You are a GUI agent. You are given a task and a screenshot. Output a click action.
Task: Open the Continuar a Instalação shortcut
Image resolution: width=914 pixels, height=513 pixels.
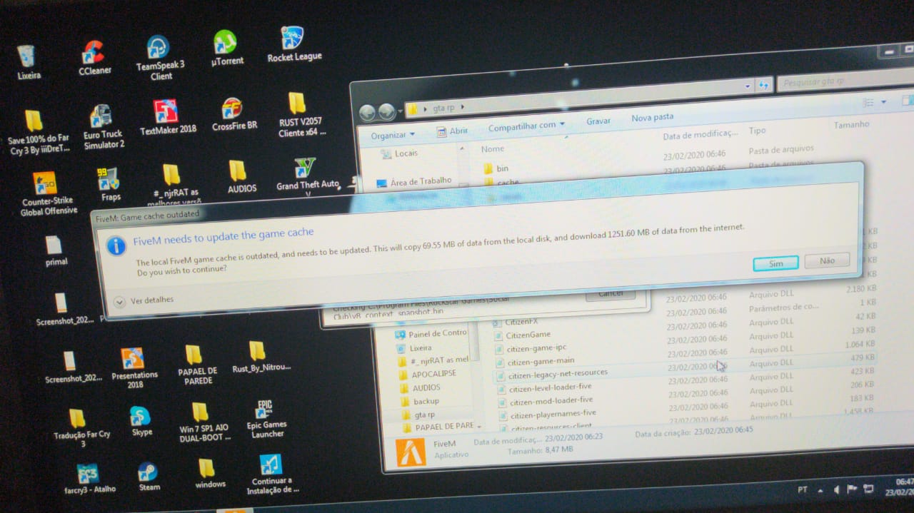pos(272,474)
